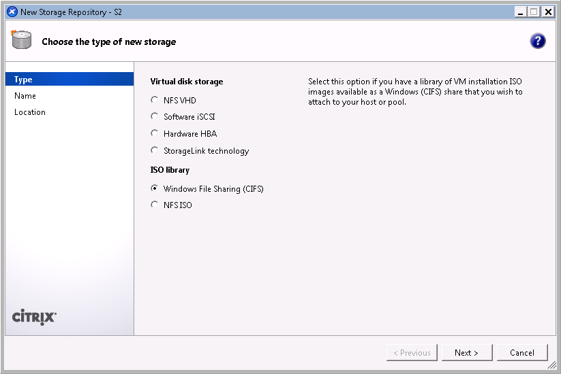Click the XenCenter icon in the title bar
This screenshot has height=374, width=561.
(x=12, y=12)
